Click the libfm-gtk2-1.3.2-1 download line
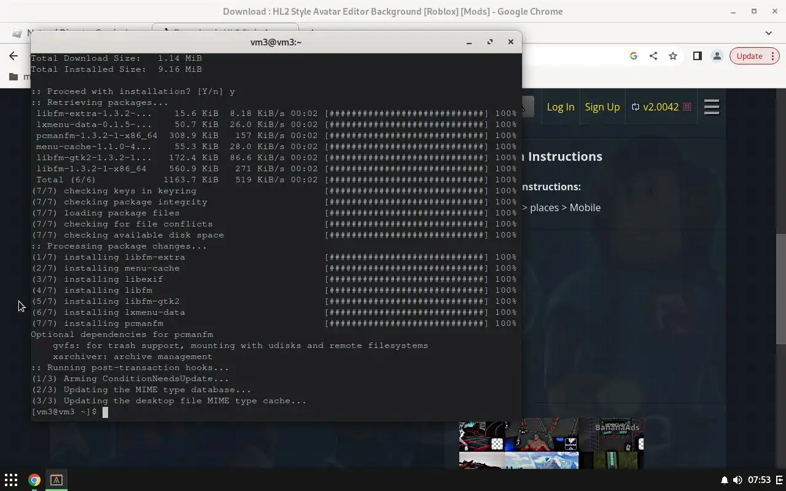The height and width of the screenshot is (491, 786). [x=276, y=158]
